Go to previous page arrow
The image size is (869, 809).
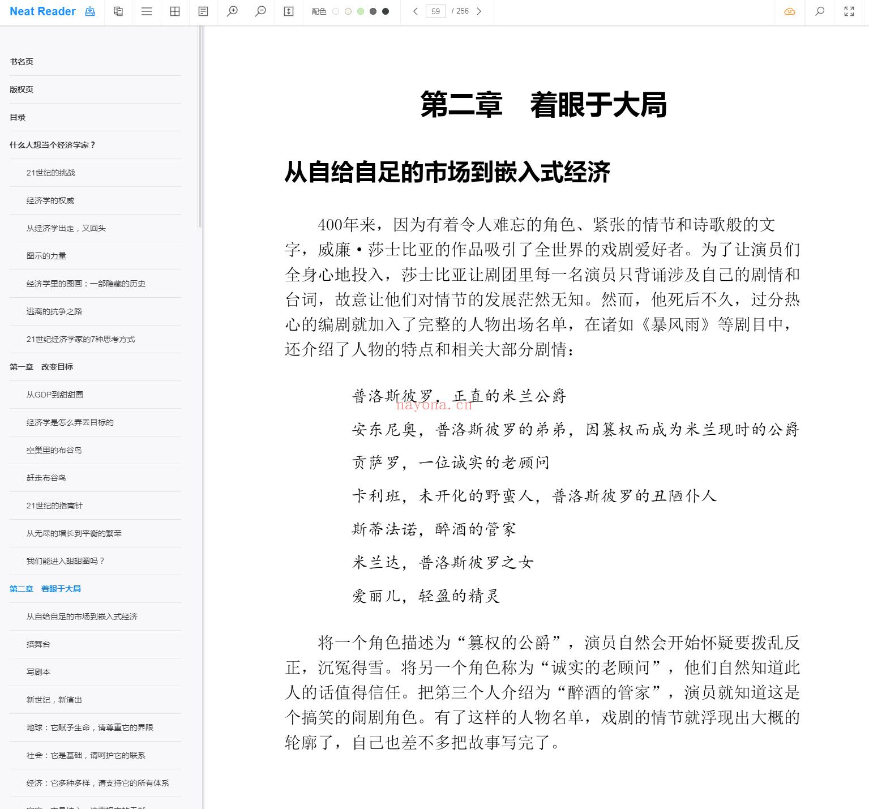[x=416, y=11]
